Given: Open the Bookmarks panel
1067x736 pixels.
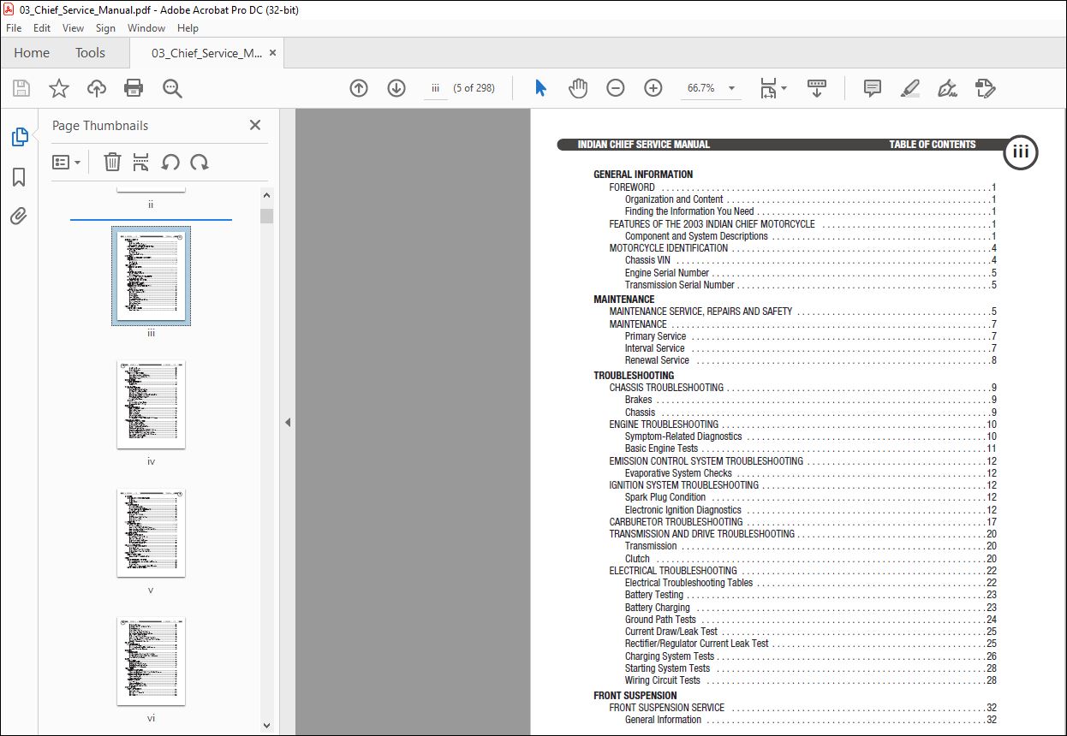Looking at the screenshot, I should coord(19,177).
